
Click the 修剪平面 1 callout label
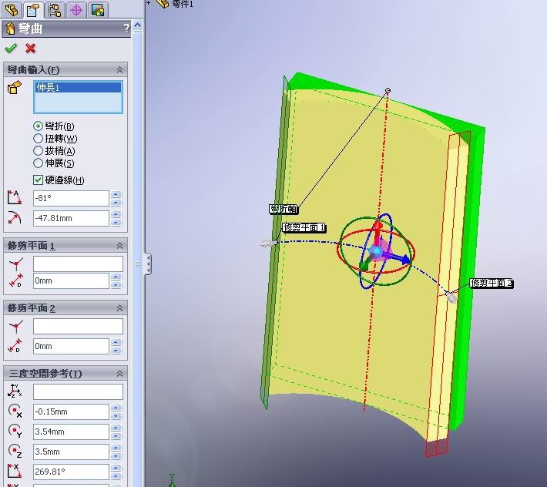(x=304, y=228)
